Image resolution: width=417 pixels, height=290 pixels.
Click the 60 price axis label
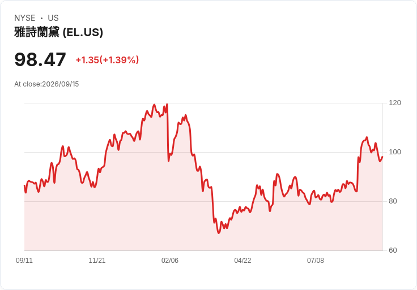click(393, 250)
